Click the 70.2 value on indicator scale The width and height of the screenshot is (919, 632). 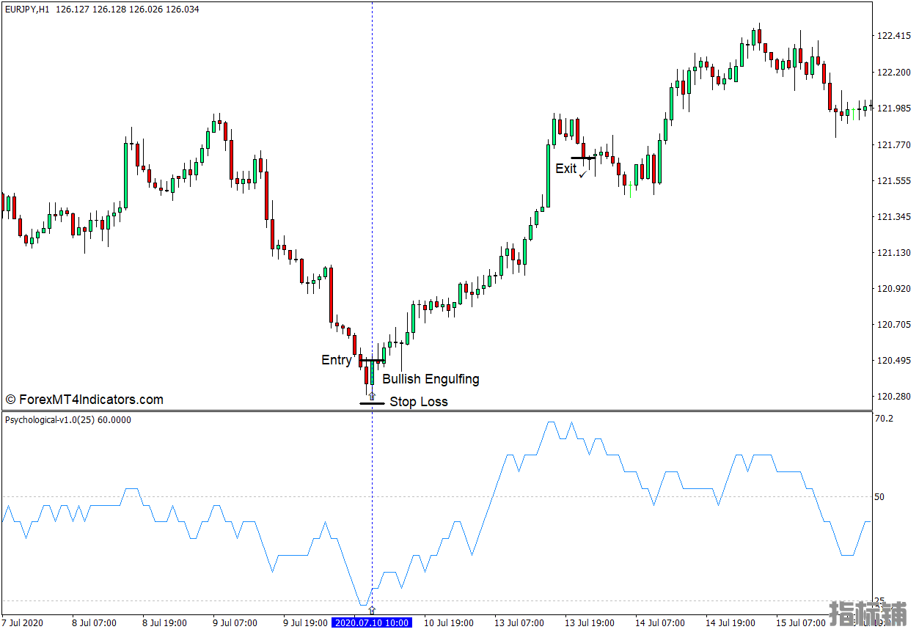[884, 419]
